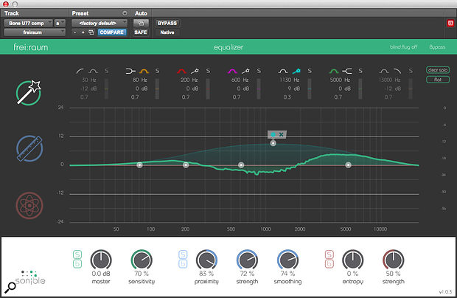Click the smoothing knob at 74 %
The image size is (457, 298).
pos(287,260)
